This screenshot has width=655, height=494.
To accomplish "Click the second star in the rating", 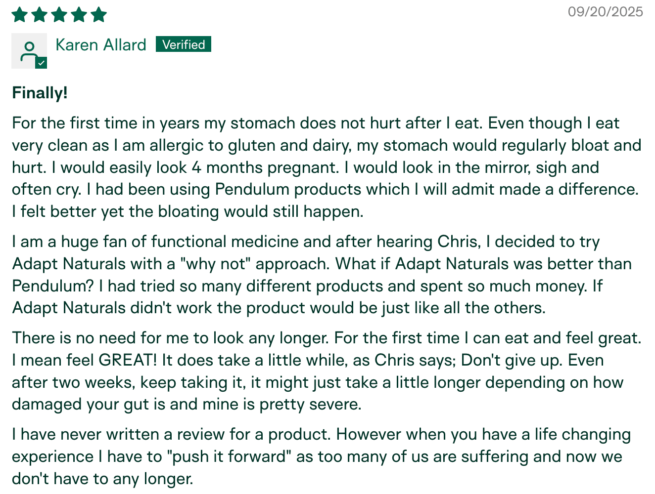I will coord(40,15).
